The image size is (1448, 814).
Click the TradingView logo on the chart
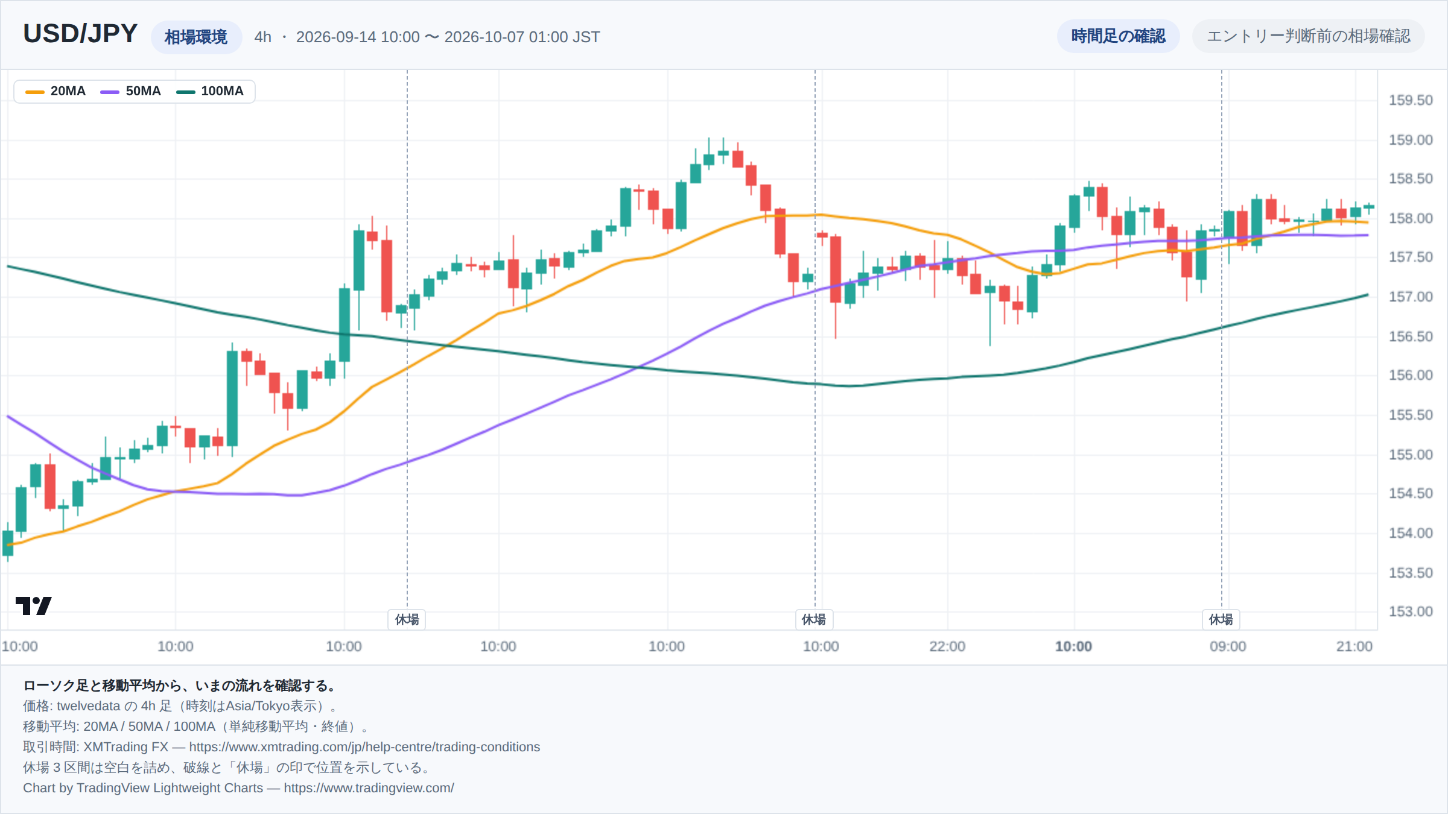(34, 605)
